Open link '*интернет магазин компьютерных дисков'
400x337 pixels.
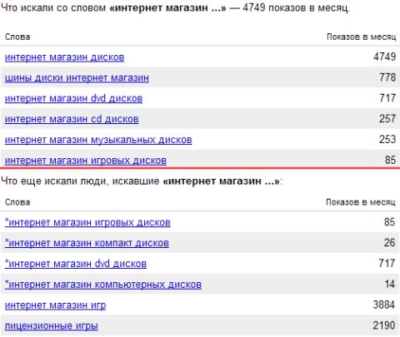[103, 285]
